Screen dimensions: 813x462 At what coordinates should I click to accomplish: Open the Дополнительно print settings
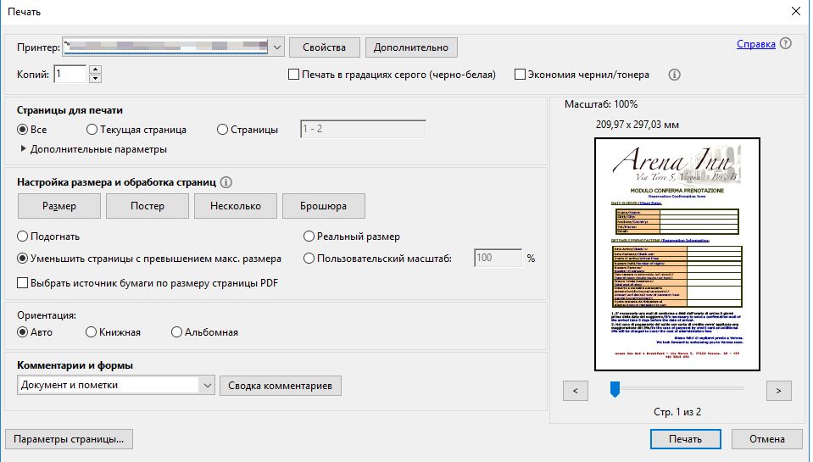411,47
